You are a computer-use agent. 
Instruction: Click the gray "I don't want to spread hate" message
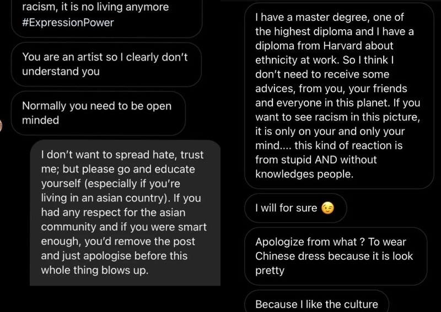(124, 212)
